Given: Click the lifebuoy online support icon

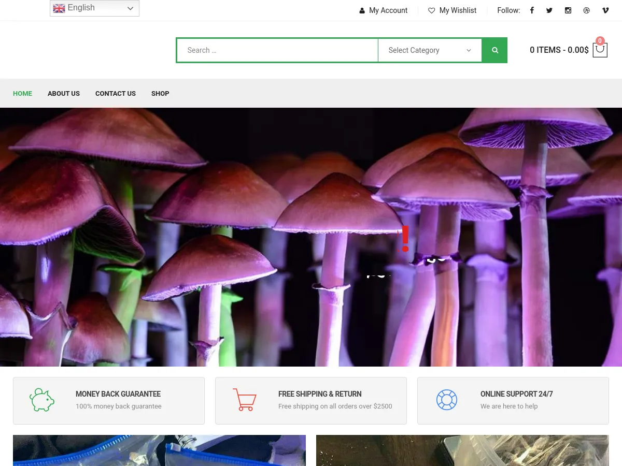Looking at the screenshot, I should [x=446, y=400].
